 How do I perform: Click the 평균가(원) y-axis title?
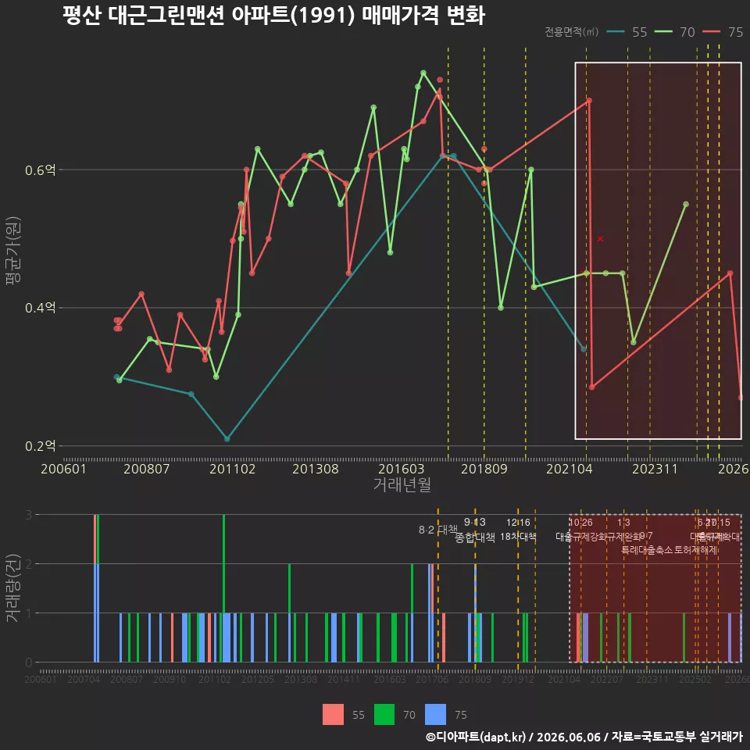tap(13, 251)
